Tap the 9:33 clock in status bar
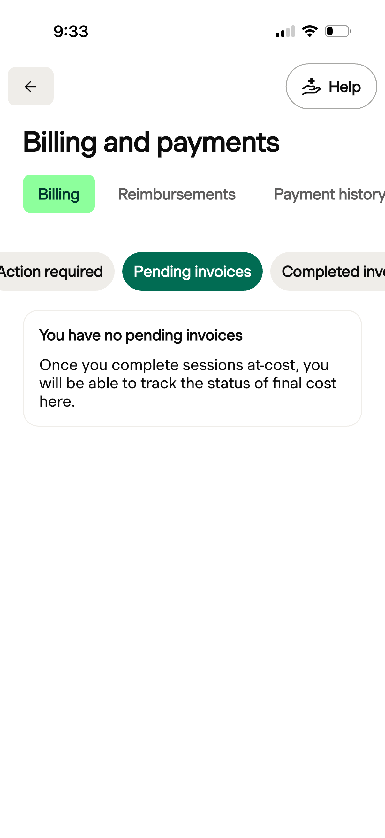The height and width of the screenshot is (838, 385). 71,32
